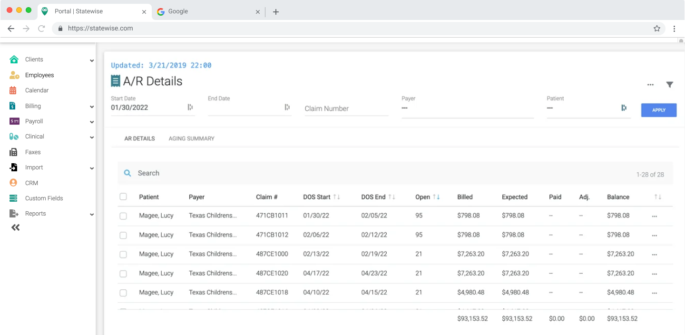The image size is (685, 335).
Task: Switch to the Google browser tab
Action: 209,11
